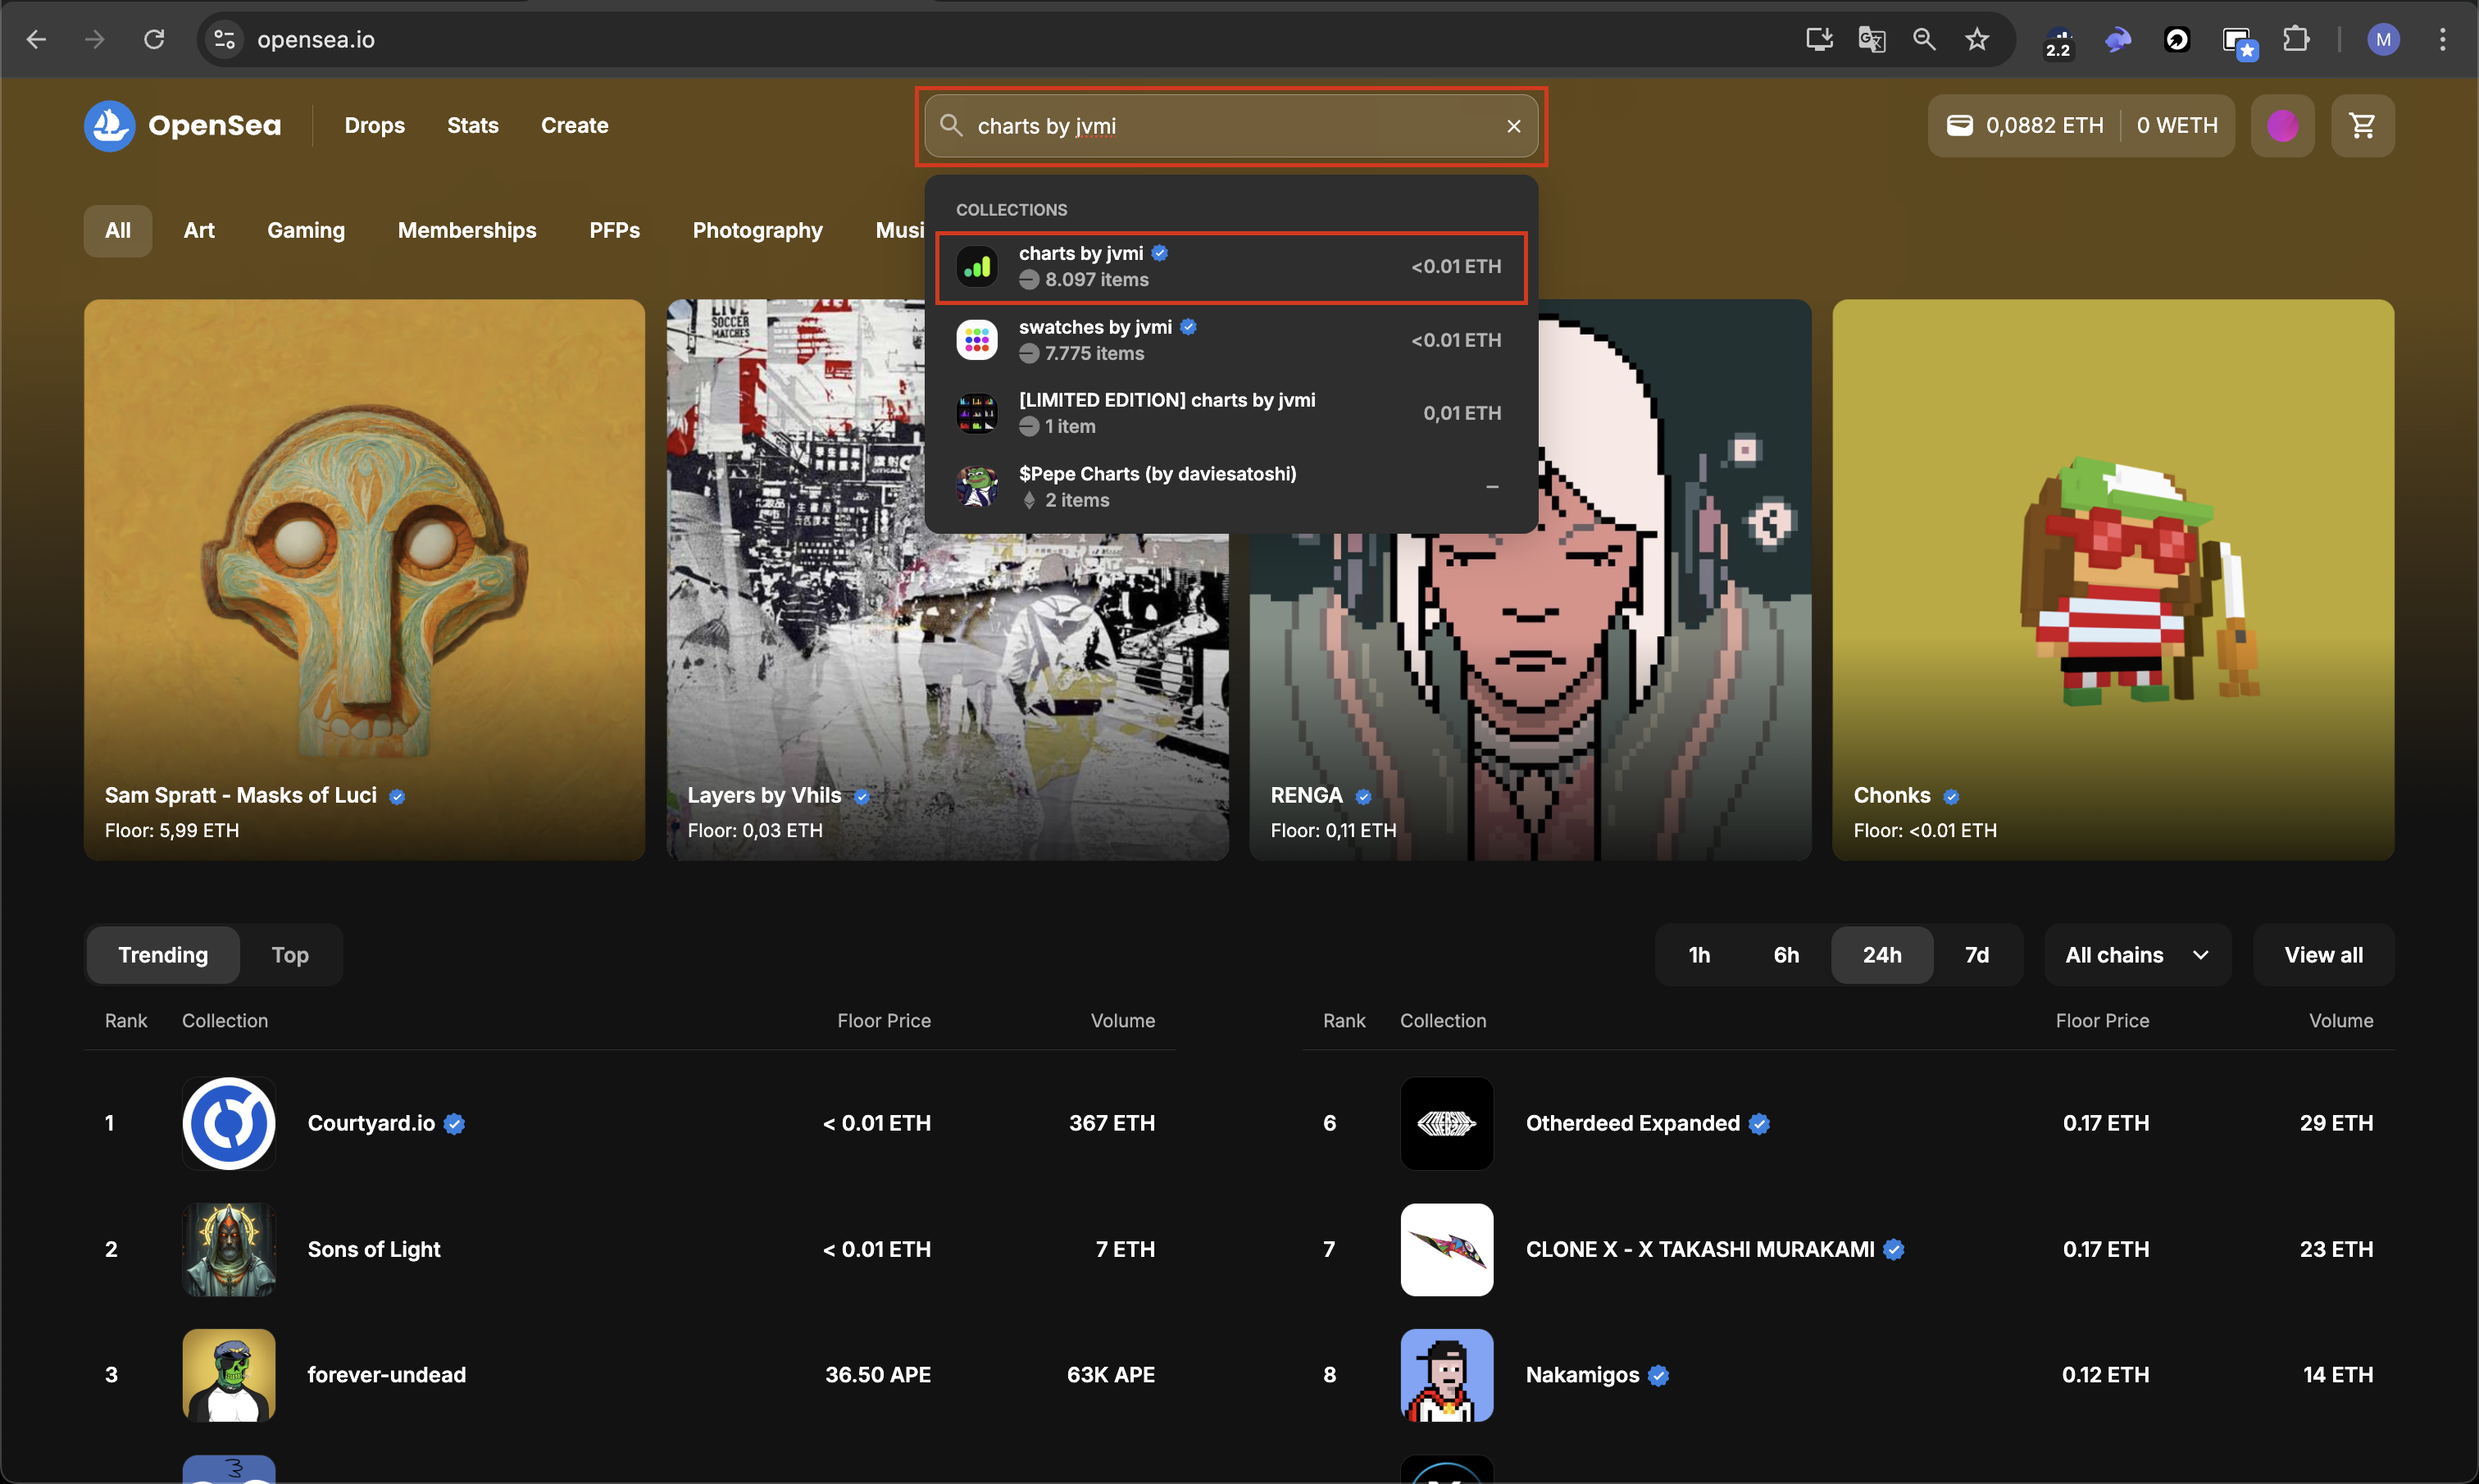The width and height of the screenshot is (2479, 1484).
Task: Click the 63K APE volume value
Action: tap(1111, 1375)
